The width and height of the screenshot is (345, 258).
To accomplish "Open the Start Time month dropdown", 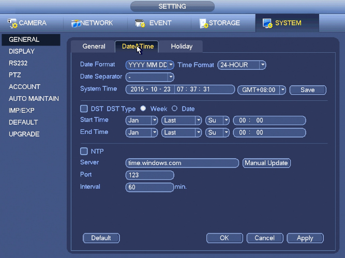I will pos(142,120).
